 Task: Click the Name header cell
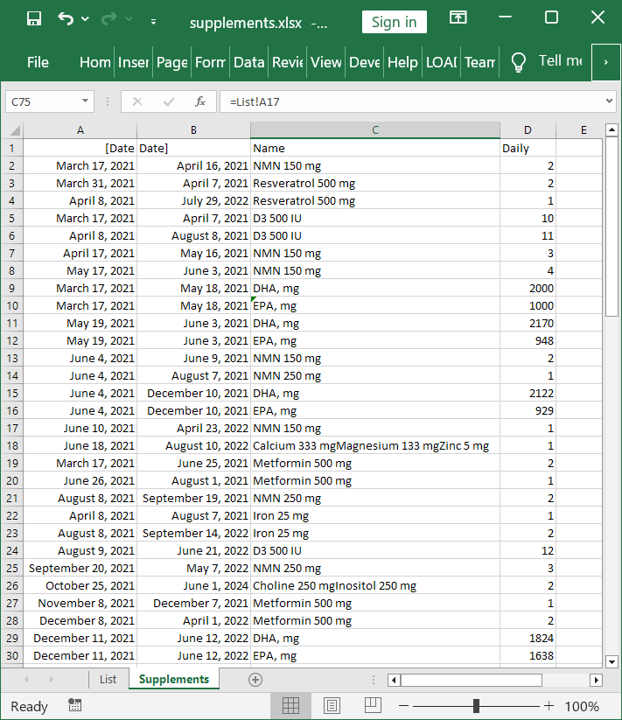pos(375,149)
